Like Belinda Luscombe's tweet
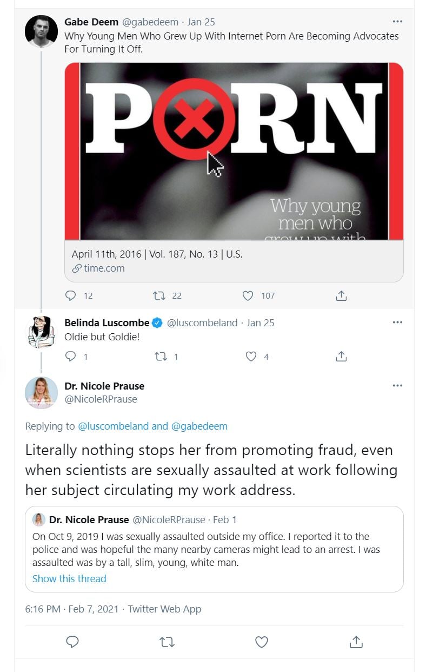Viewport: 426px width, 672px height. coord(251,357)
